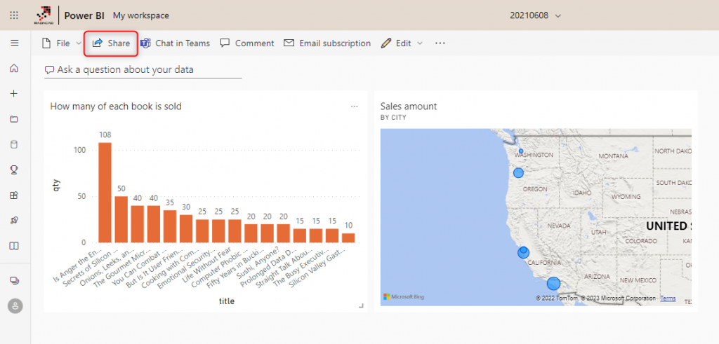Open the File menu
The image size is (719, 344).
[x=56, y=43]
